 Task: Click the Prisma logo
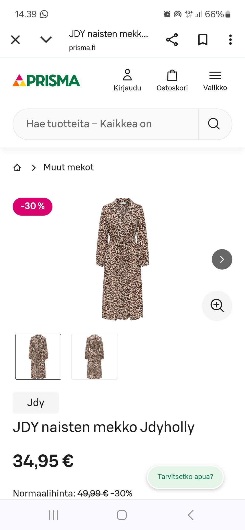tap(46, 81)
